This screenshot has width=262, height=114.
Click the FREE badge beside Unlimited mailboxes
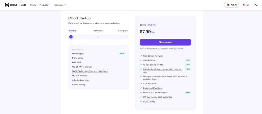(x=188, y=69)
